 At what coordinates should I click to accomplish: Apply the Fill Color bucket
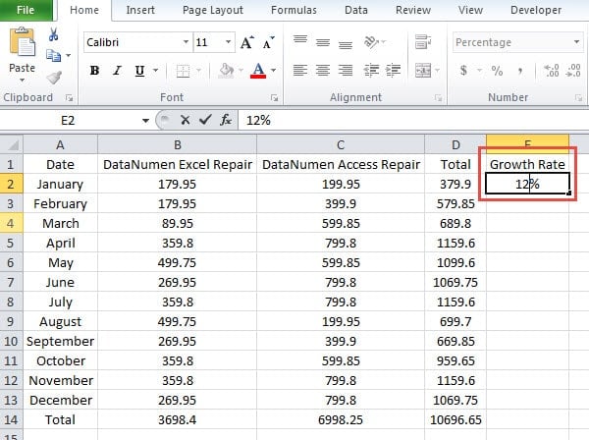(x=227, y=71)
